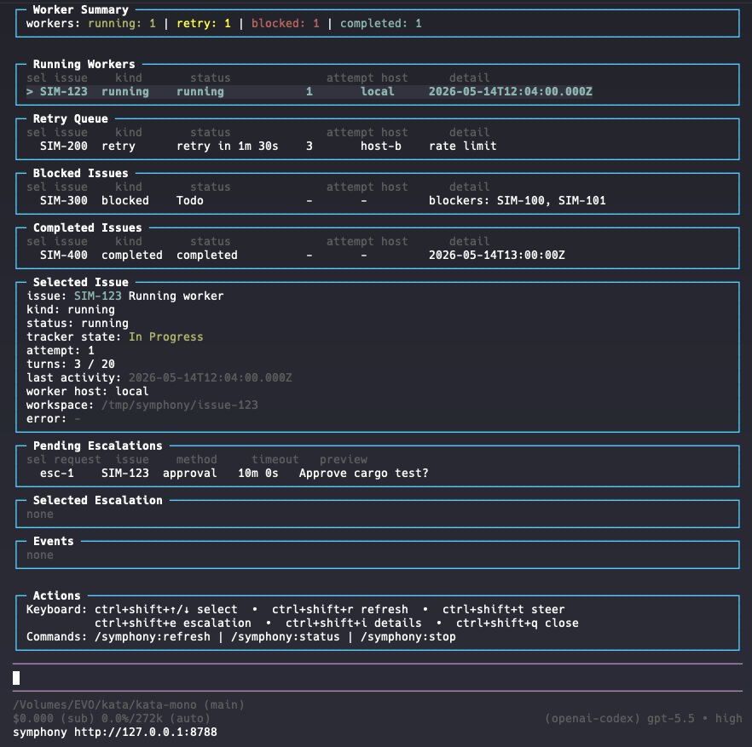Click the '$0.000 (sub) 0.0%/272k (auto)' usage status
Screen dimensions: 752x747
pyautogui.click(x=112, y=719)
